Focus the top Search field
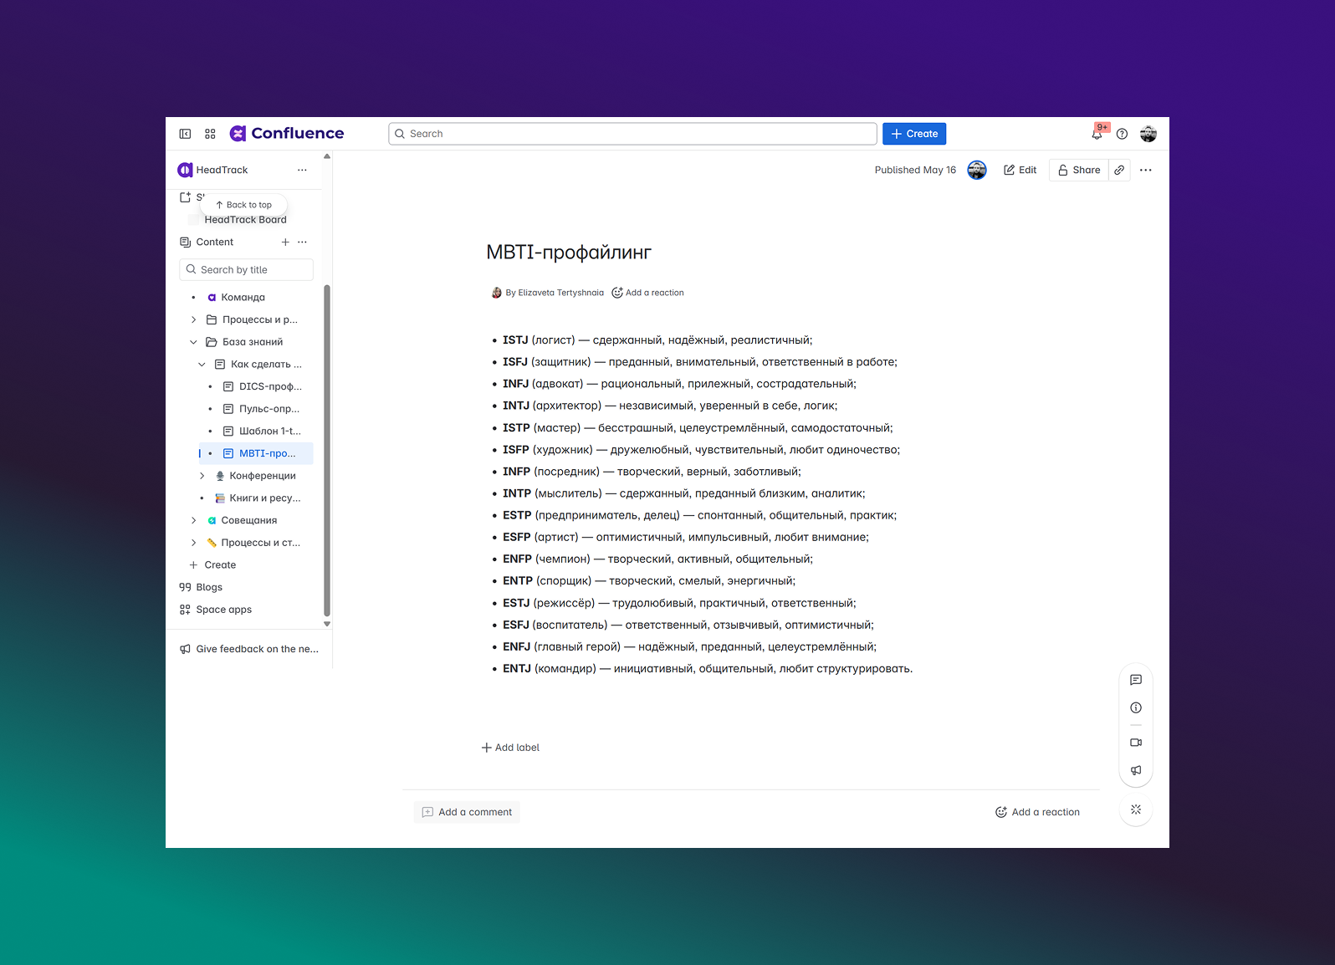 [x=632, y=134]
